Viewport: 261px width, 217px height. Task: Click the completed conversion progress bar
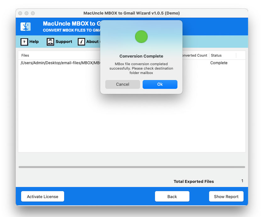click(x=132, y=167)
